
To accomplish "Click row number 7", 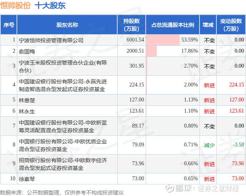I will 14,126.
